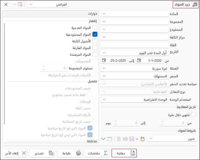Click the خيارات panel header
This screenshot has width=200, height=160.
51,14
